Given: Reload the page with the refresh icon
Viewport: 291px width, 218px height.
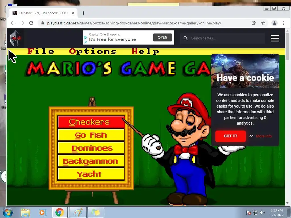Looking at the screenshot, I should (x=31, y=23).
